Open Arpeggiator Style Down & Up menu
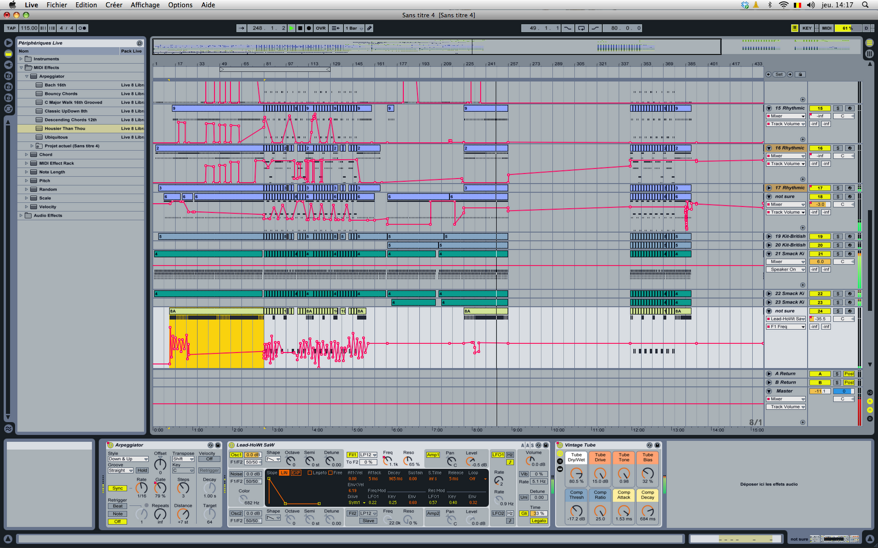The width and height of the screenshot is (878, 548). point(128,459)
